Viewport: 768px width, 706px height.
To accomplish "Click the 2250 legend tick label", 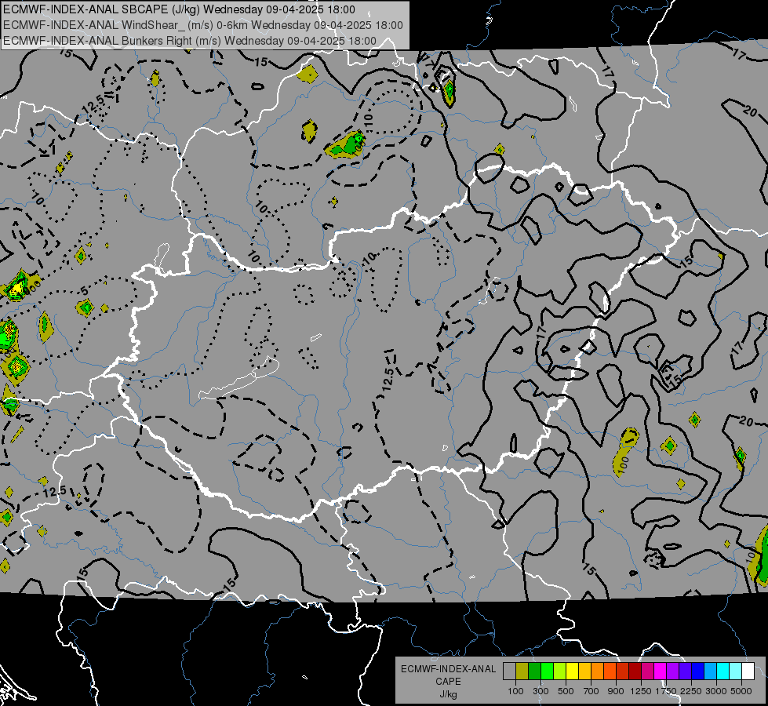I will point(691,691).
